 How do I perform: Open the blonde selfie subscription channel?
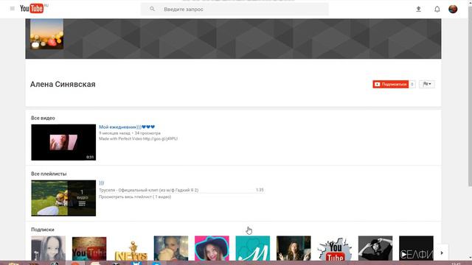point(171,248)
